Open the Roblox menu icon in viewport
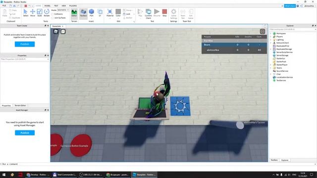 [56, 31]
